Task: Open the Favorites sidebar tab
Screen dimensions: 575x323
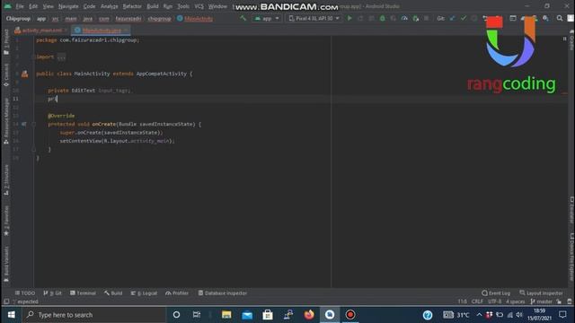Action: point(6,221)
